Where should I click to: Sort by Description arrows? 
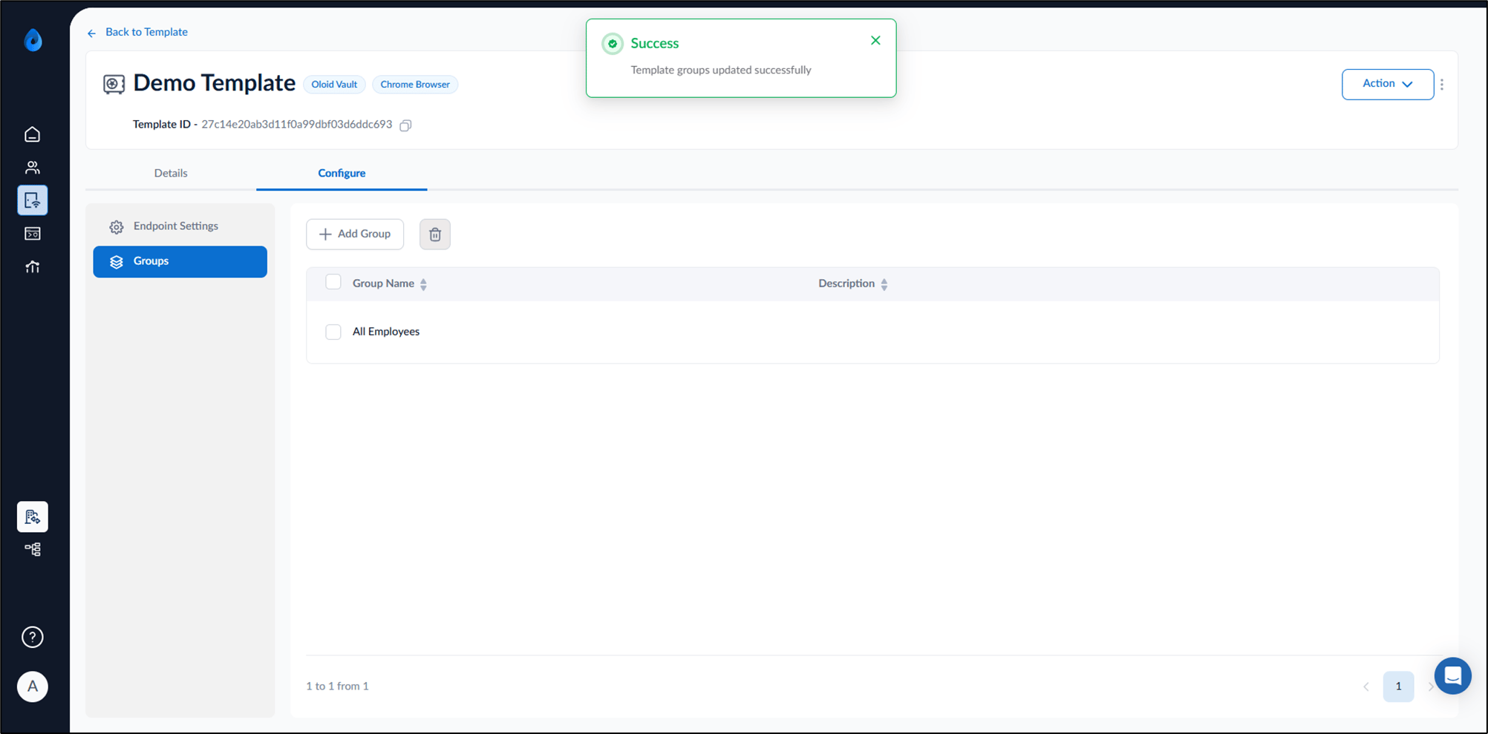pyautogui.click(x=884, y=284)
